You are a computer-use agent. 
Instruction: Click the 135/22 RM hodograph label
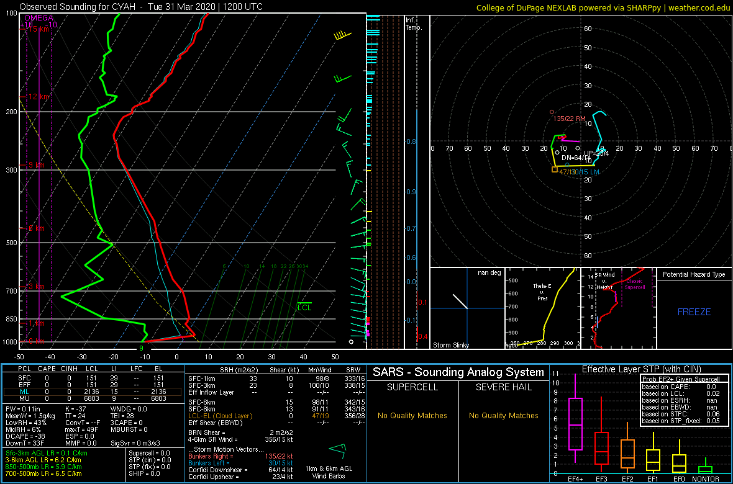(x=569, y=119)
